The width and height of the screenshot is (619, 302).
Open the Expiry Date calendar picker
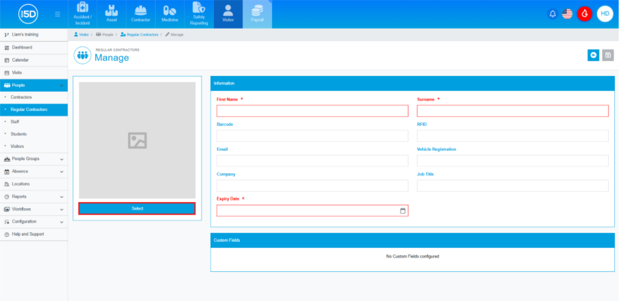click(x=402, y=211)
